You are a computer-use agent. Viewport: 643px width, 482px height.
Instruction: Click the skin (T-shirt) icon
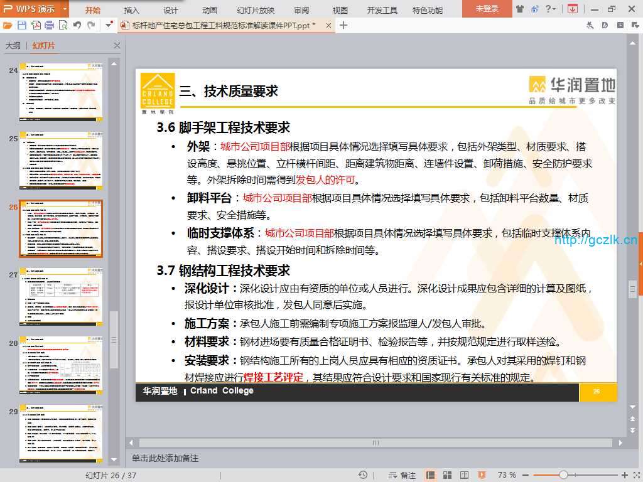point(519,9)
